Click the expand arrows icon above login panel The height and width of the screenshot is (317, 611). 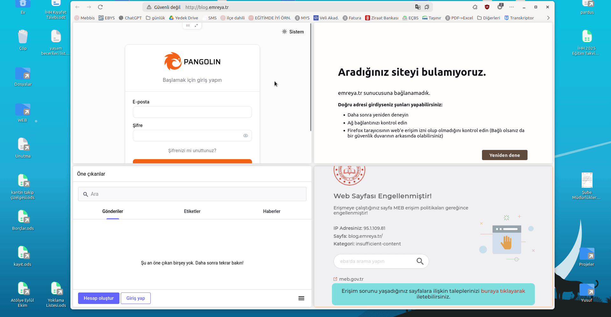pos(196,25)
